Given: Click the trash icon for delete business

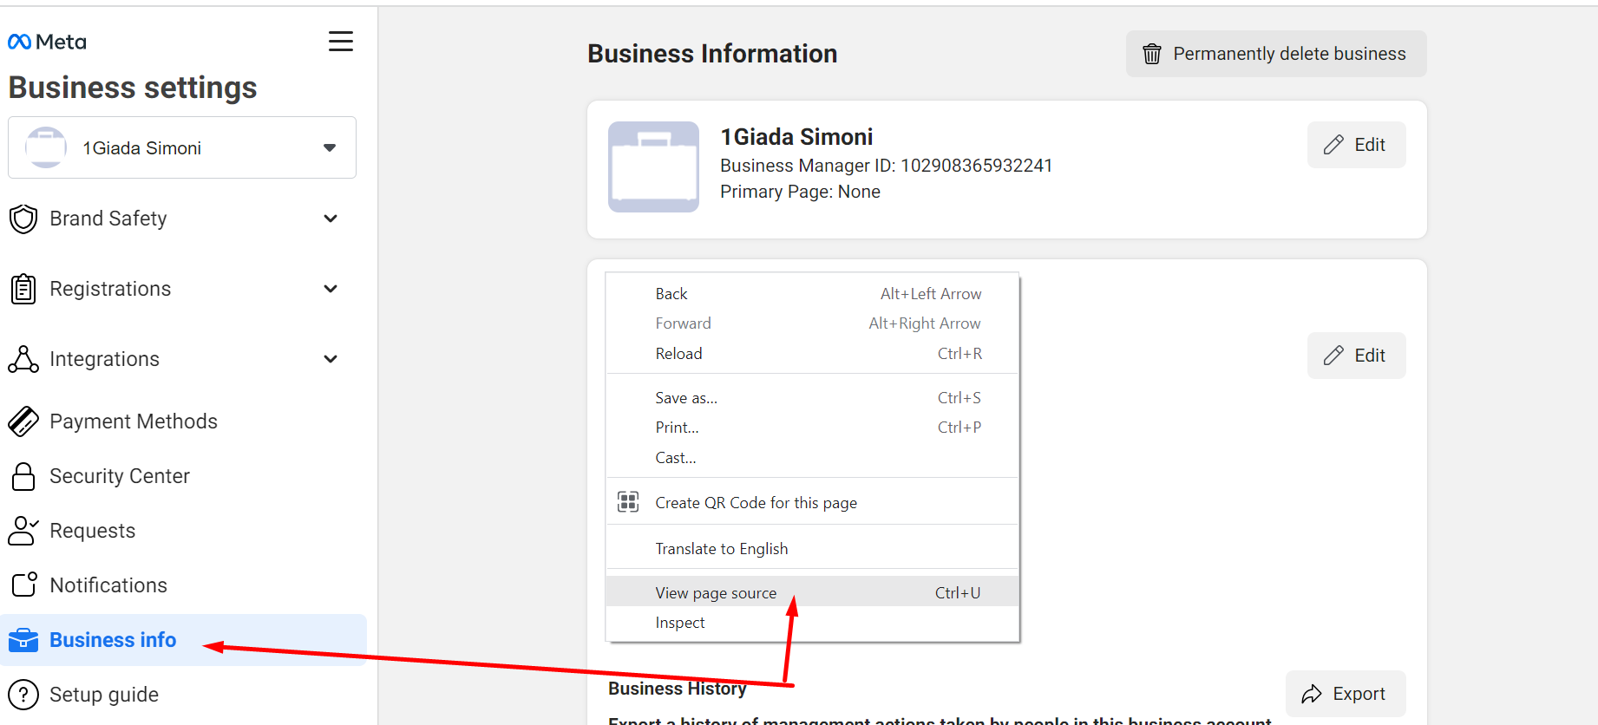Looking at the screenshot, I should pos(1152,54).
